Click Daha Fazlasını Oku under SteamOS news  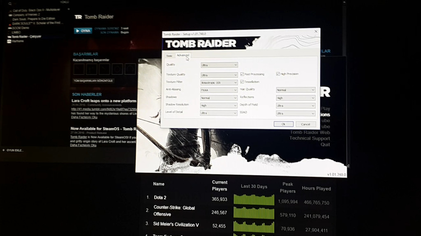coord(83,145)
